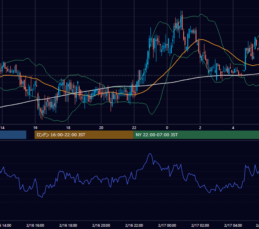Click hour label 16 on the price chart axis
This screenshot has height=229, width=259.
pos(35,127)
